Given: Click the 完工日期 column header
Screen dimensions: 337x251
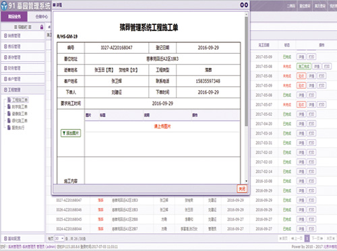Looking at the screenshot, I should 264,45.
